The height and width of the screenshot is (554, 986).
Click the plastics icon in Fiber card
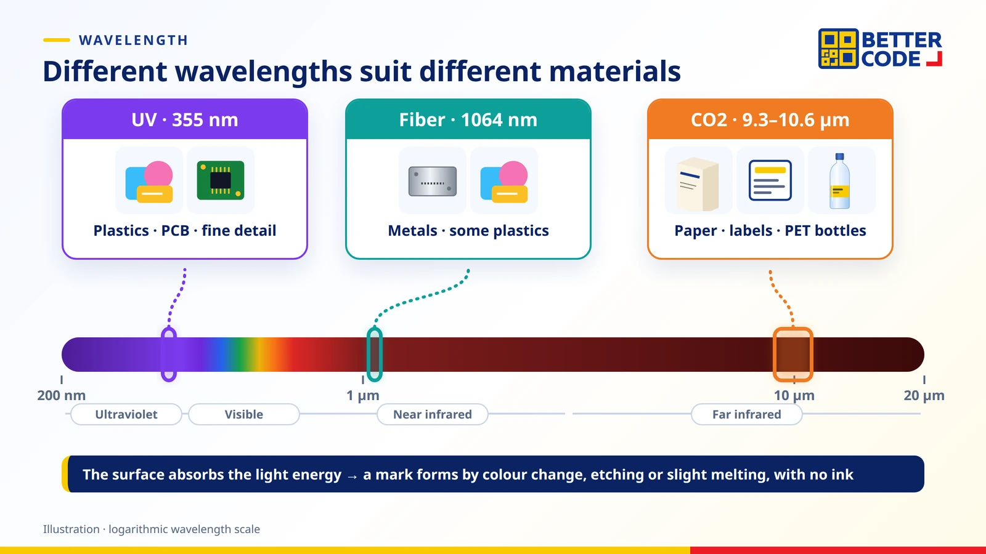pyautogui.click(x=504, y=180)
